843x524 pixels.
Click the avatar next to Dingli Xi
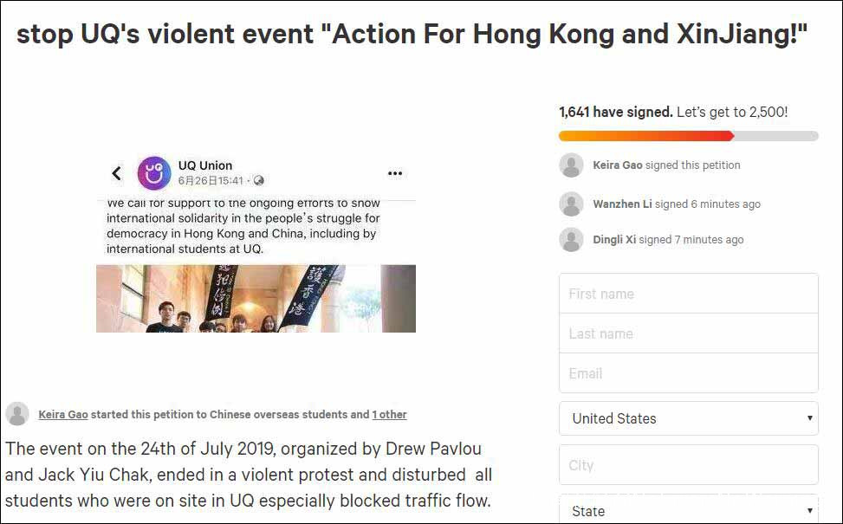pyautogui.click(x=571, y=240)
